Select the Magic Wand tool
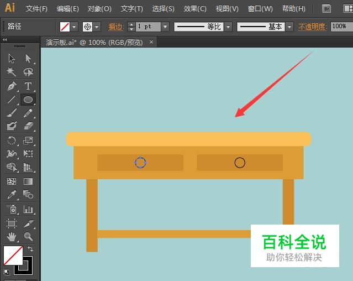The height and width of the screenshot is (281, 353). (12, 72)
